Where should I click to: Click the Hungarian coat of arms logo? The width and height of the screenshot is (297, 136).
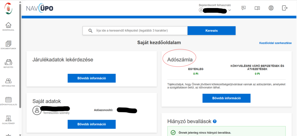8,8
